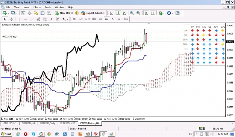Zoom in on the chart
The width and height of the screenshot is (235, 137).
pos(132,13)
